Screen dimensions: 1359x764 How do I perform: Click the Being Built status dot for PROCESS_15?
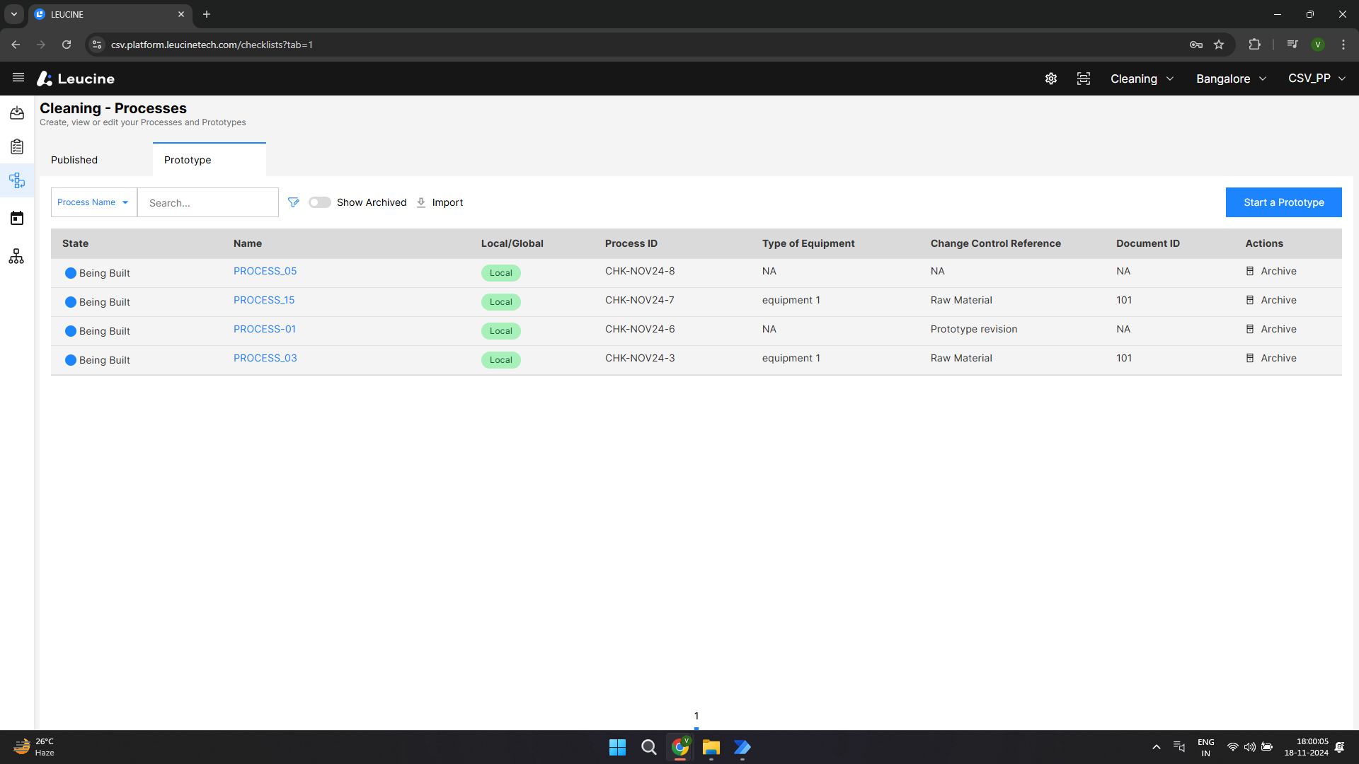pyautogui.click(x=70, y=302)
